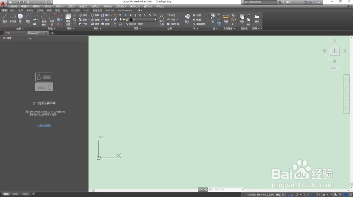Toggle the blue hardware acceleration status icon

[346, 195]
